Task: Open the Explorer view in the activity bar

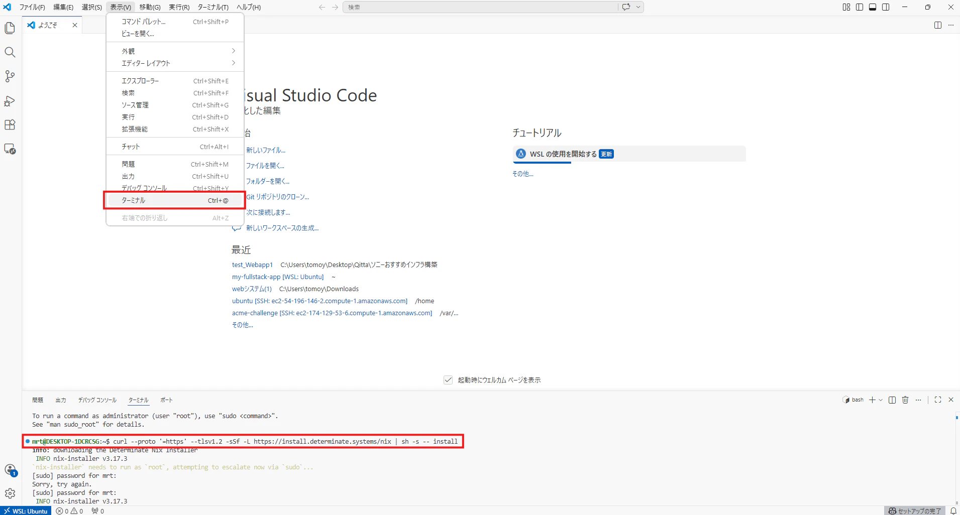Action: (10, 28)
